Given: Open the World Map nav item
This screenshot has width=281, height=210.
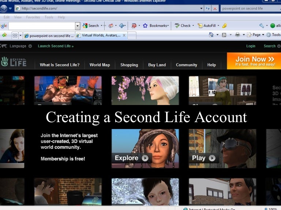Looking at the screenshot, I should pyautogui.click(x=100, y=65).
